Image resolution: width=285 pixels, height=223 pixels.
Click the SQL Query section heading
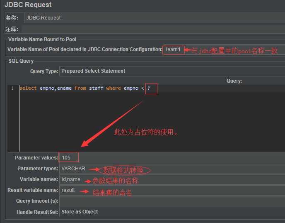pos(21,61)
